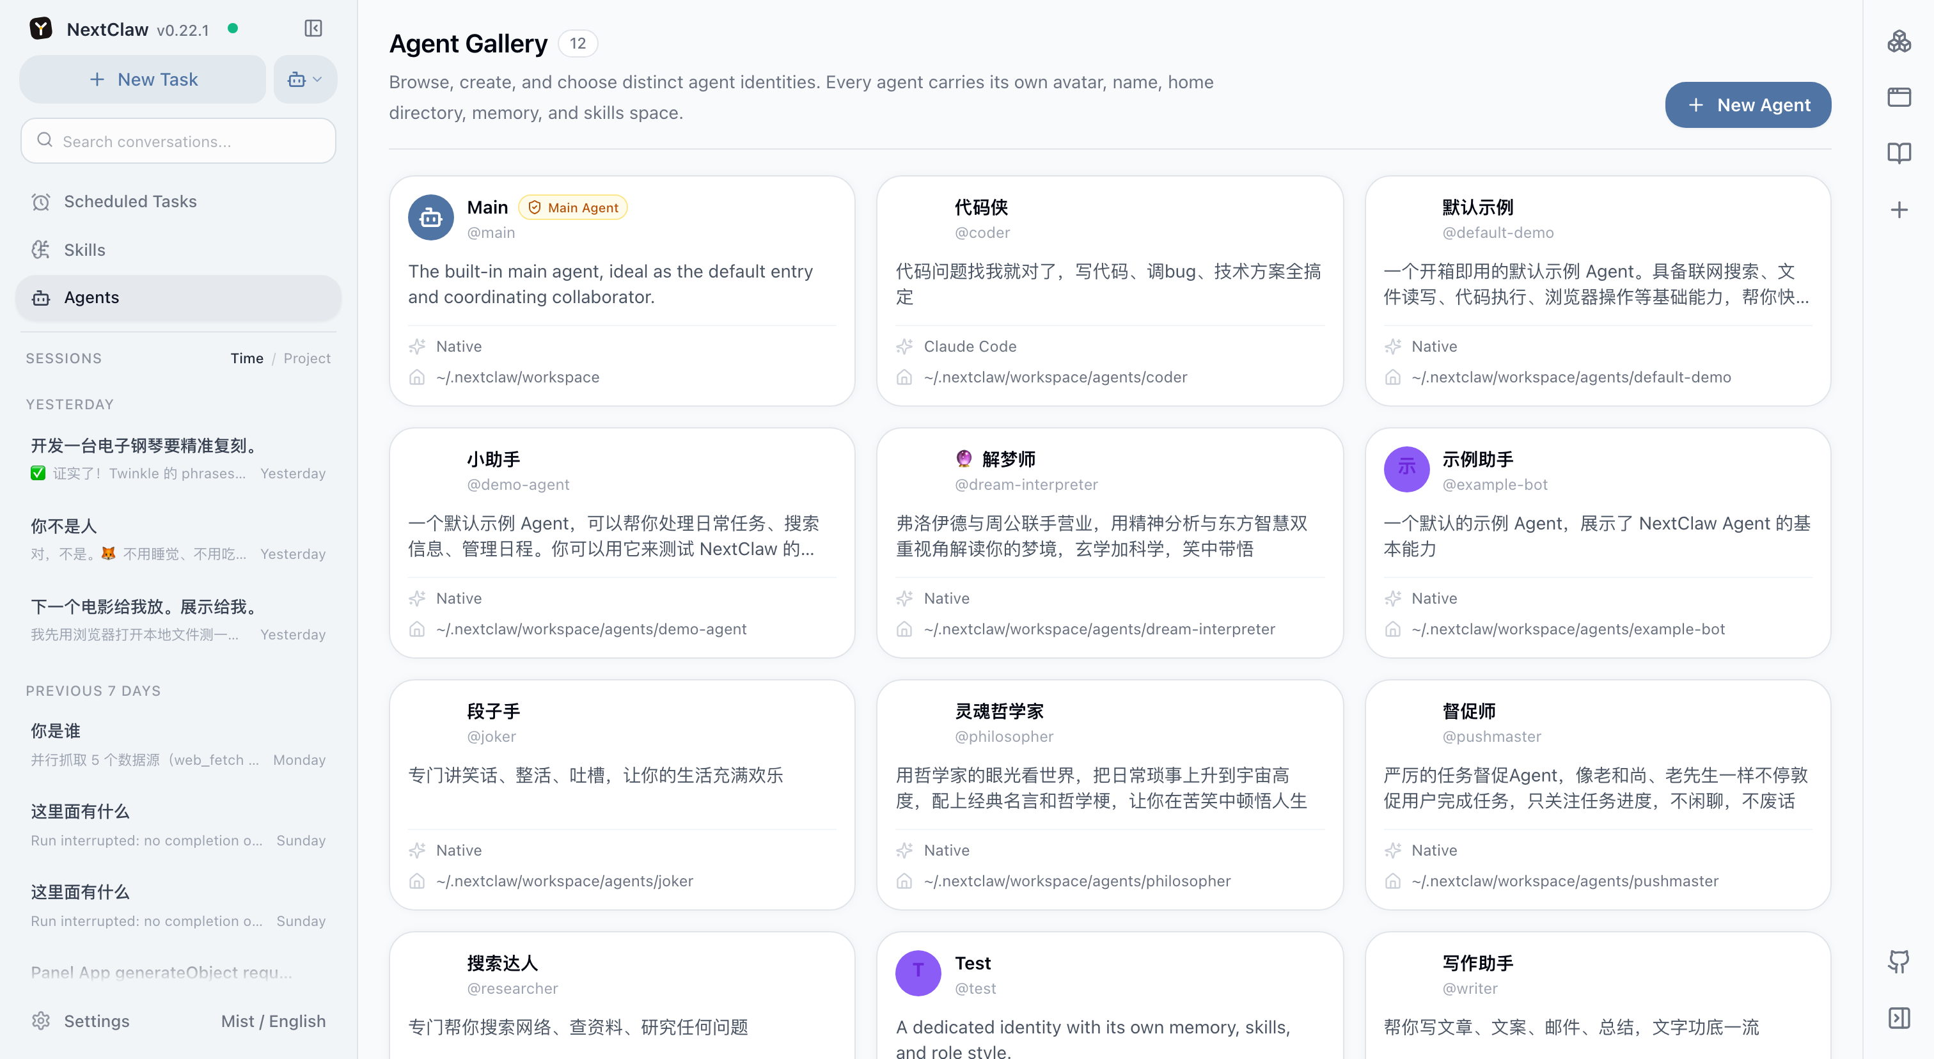
Task: Open the GitHub icon in right rail
Action: click(x=1899, y=961)
